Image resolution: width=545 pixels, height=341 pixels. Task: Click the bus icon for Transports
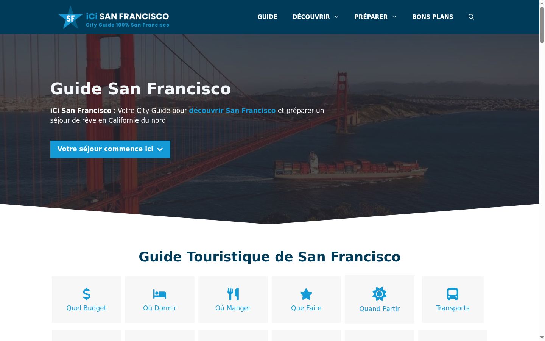(x=453, y=294)
